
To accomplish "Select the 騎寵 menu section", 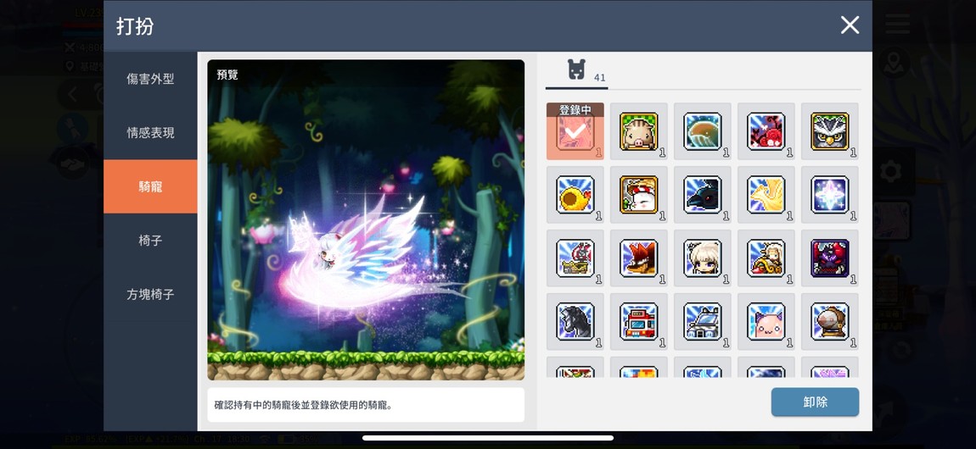I will [150, 186].
